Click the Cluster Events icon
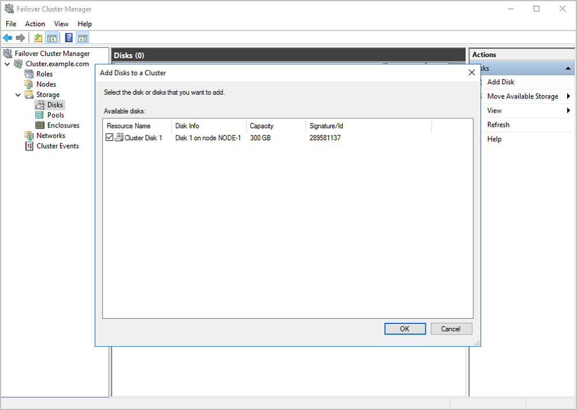This screenshot has width=577, height=410. (29, 146)
